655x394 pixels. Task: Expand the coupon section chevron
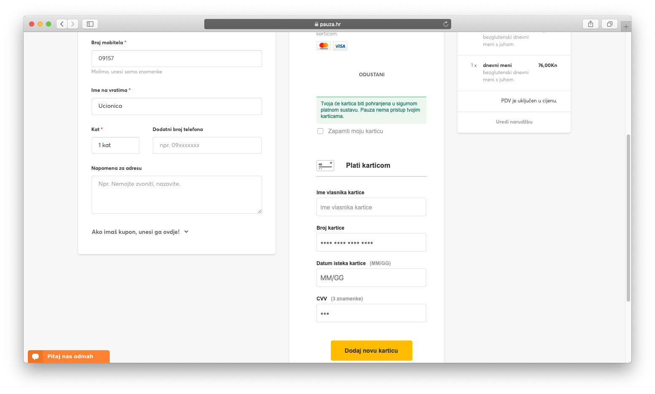click(186, 232)
